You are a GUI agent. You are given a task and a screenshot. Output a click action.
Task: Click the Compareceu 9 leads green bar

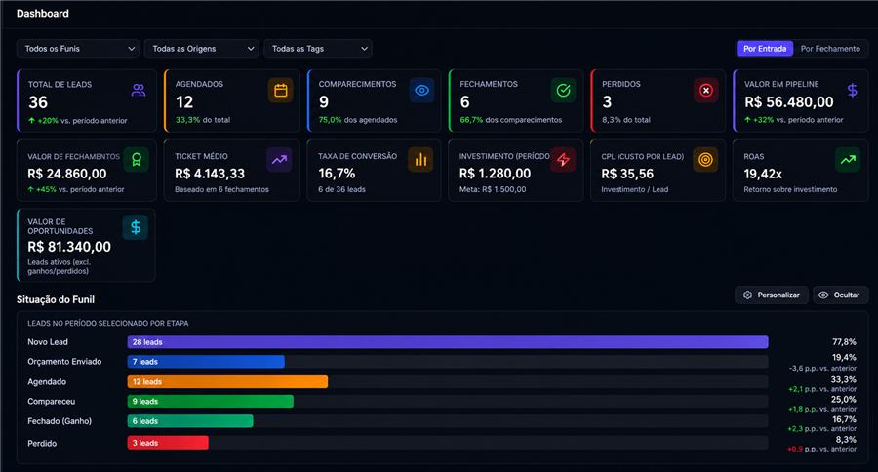coord(211,402)
